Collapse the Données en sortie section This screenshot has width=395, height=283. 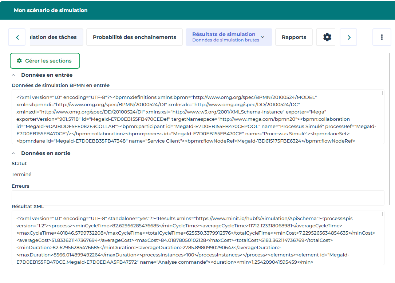click(13, 154)
